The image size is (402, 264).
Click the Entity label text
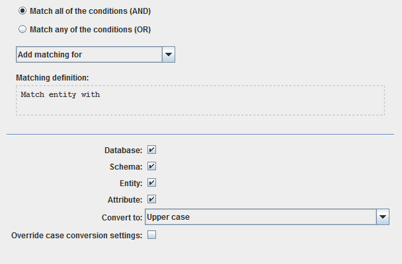click(x=128, y=183)
